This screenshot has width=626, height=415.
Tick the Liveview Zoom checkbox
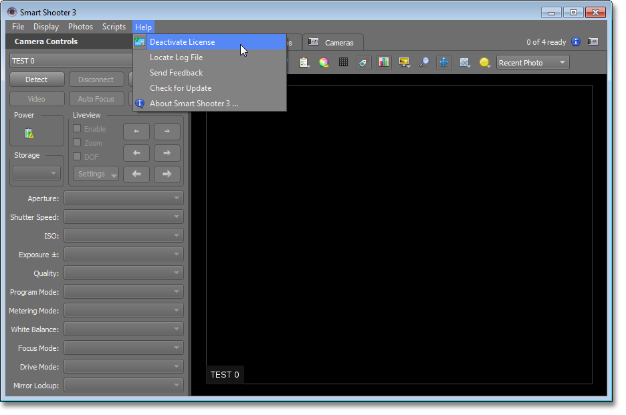click(x=77, y=143)
